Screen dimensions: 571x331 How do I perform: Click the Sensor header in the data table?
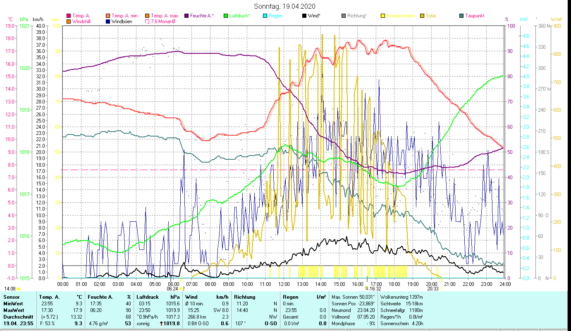click(x=11, y=297)
